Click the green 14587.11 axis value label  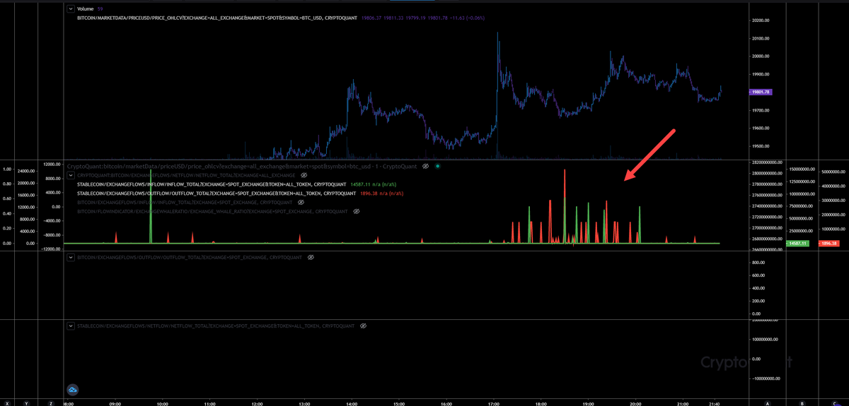(796, 244)
